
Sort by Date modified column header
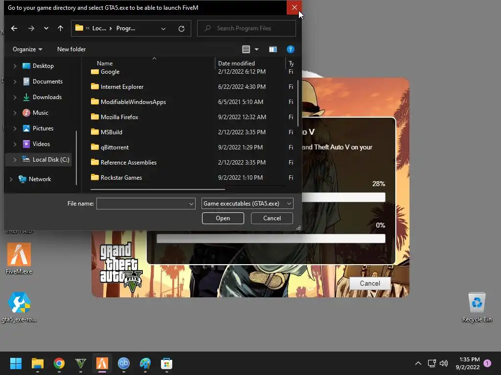point(236,63)
